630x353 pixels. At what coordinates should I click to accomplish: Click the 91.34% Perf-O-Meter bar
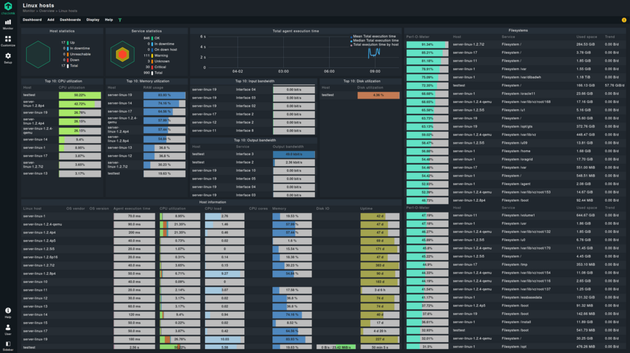pos(427,45)
